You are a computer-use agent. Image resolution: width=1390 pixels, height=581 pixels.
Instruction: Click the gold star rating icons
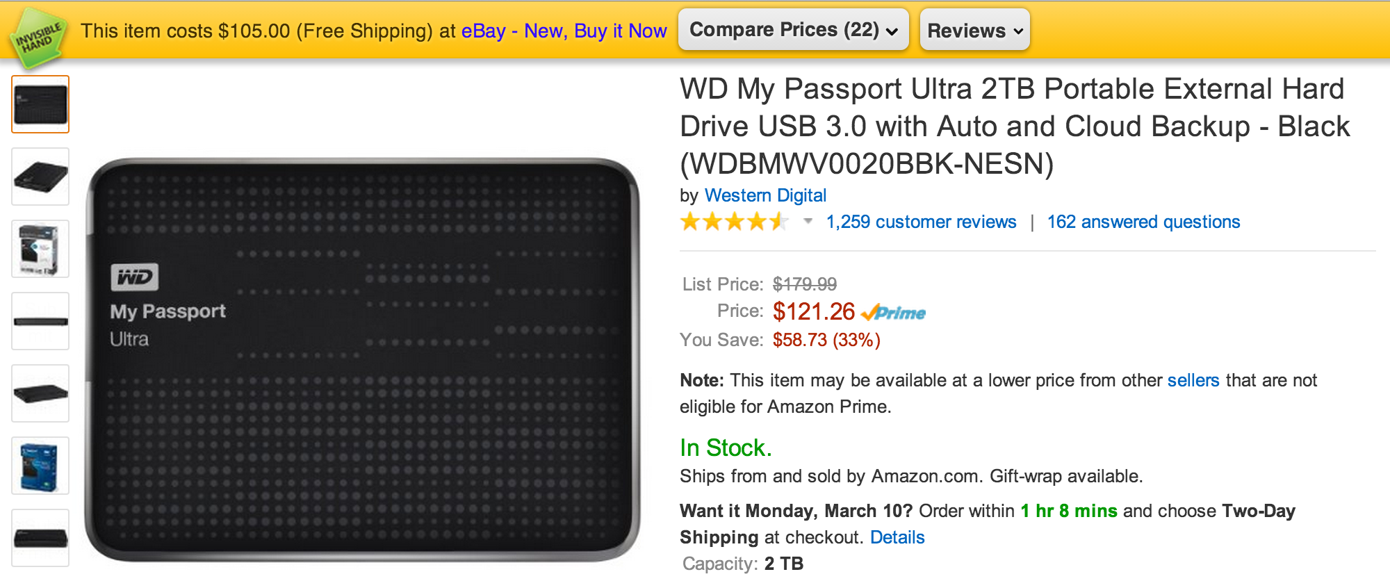click(x=735, y=222)
